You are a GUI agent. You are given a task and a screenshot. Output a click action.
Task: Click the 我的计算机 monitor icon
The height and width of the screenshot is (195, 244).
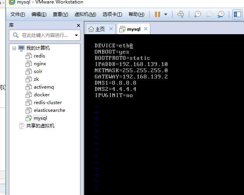[x=21, y=48]
